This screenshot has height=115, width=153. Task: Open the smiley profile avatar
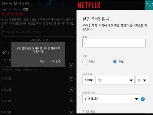(x=149, y=5)
